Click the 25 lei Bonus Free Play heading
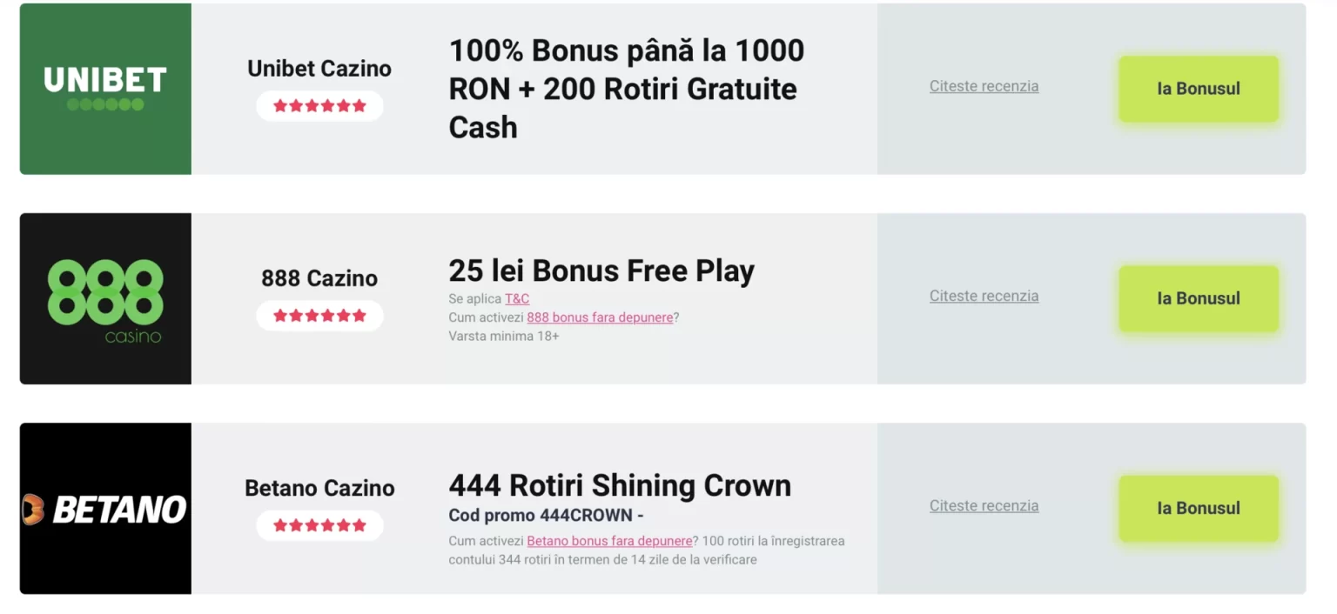Screen dimensions: 1337x614 (601, 270)
